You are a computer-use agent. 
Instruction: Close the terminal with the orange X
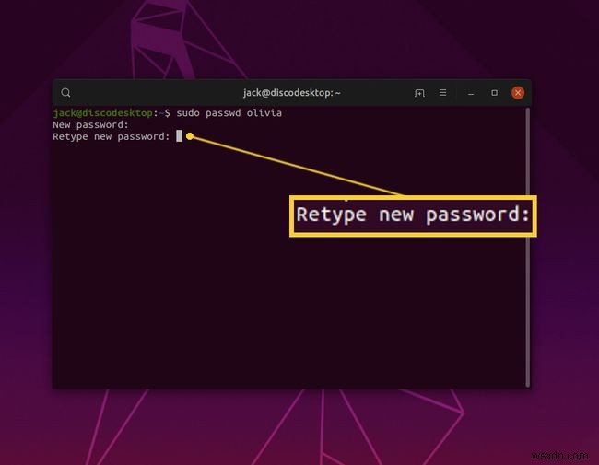pyautogui.click(x=518, y=93)
